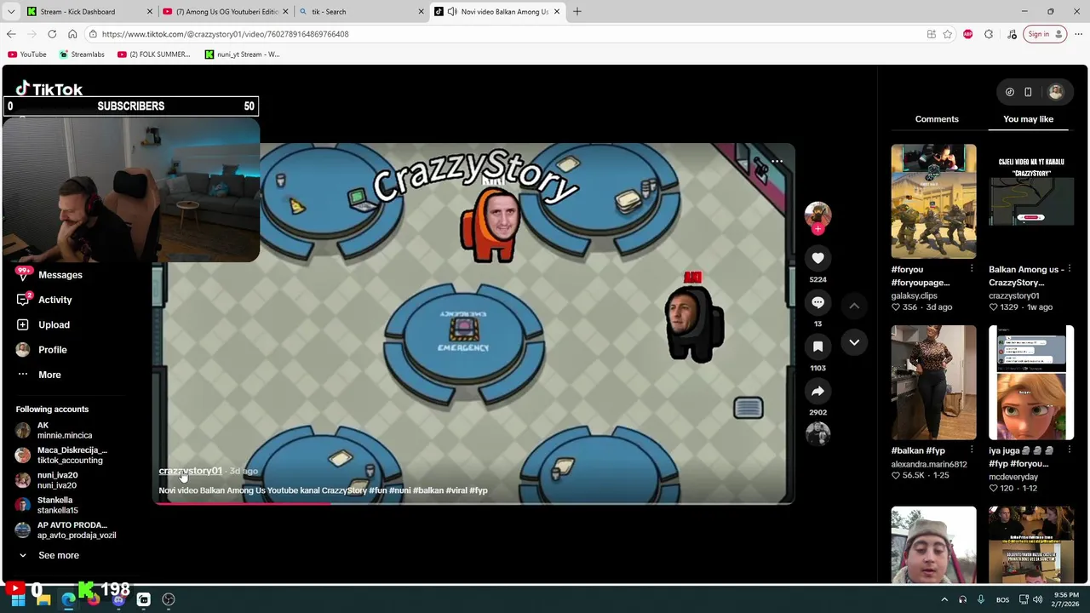Open browser home page

[72, 34]
